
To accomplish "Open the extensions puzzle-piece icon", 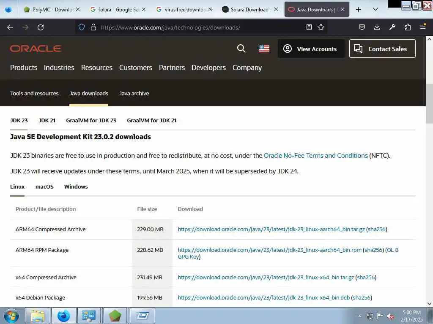I will point(408,27).
